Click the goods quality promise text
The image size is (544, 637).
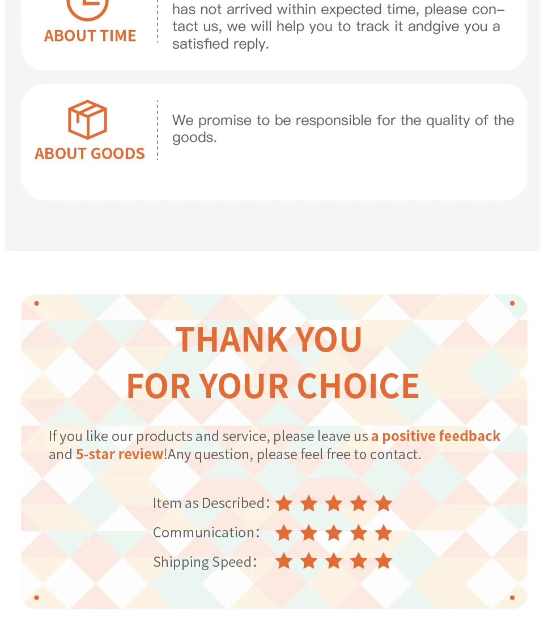(342, 129)
